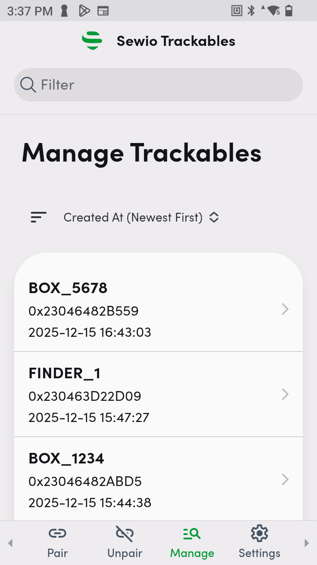Click the Sewio green logo icon
The width and height of the screenshot is (317, 565).
[92, 41]
